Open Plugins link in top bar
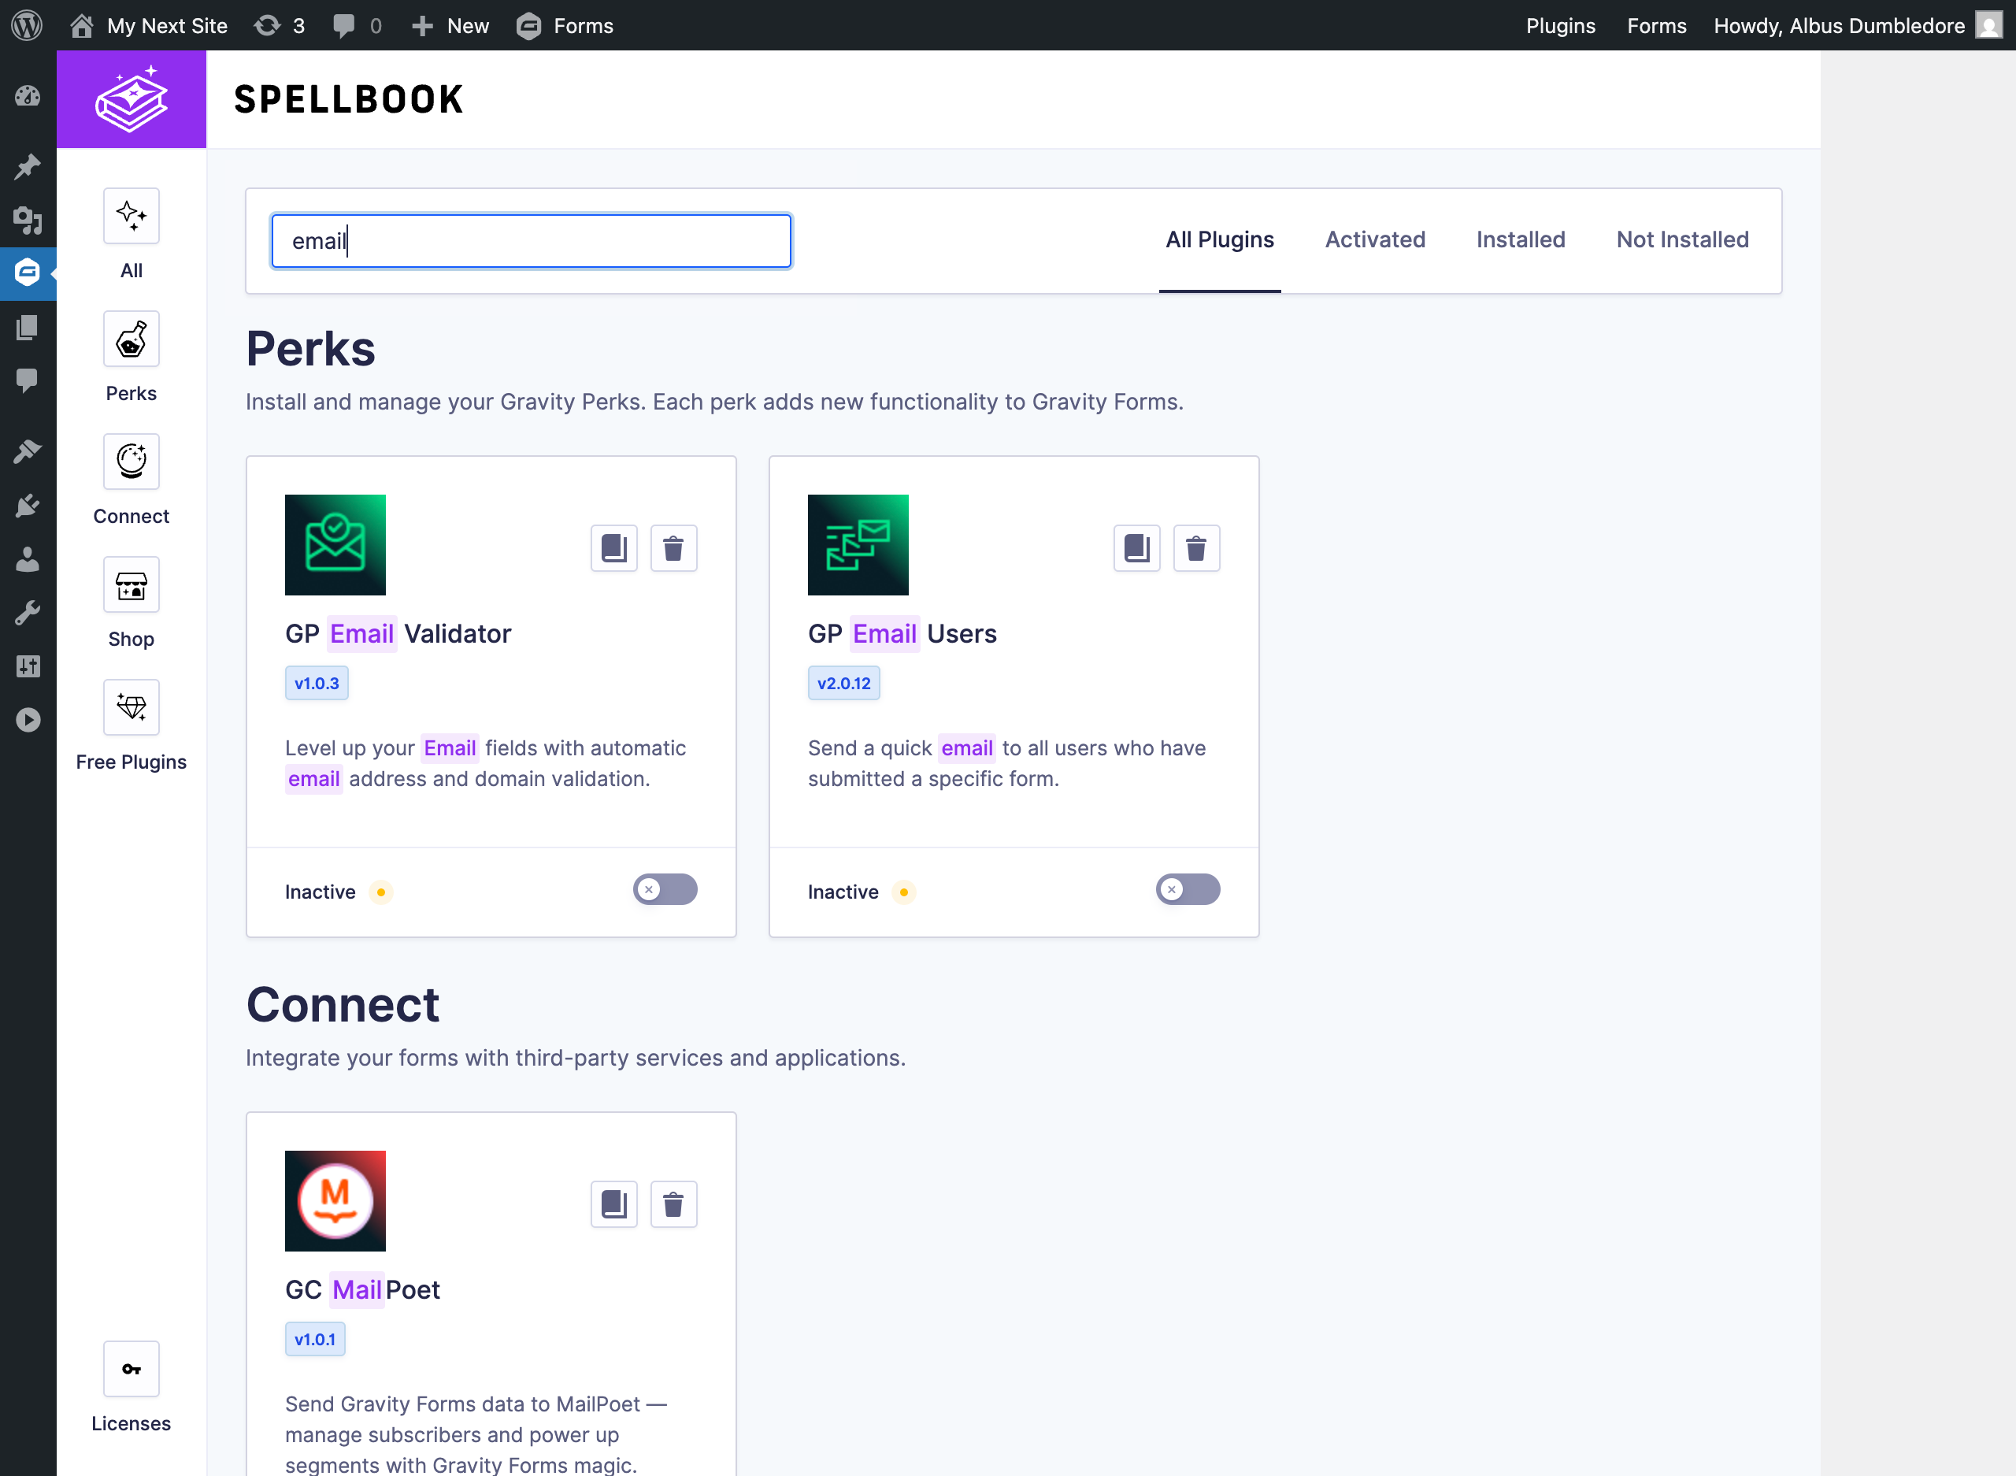The image size is (2016, 1476). click(x=1561, y=25)
